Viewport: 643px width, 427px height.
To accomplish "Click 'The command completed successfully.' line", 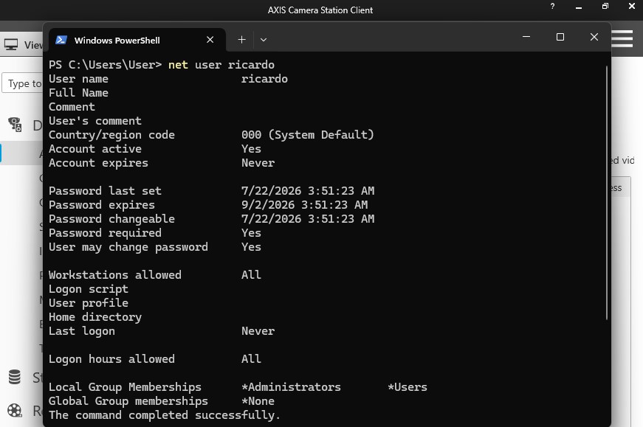I will 165,415.
